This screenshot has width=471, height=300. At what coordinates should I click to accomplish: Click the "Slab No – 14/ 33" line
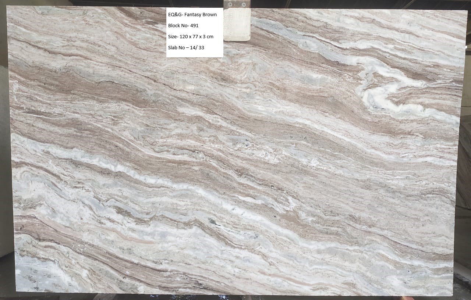(186, 47)
